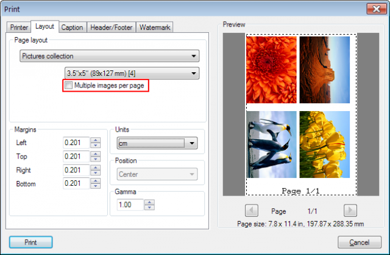
Task: Switch to the Header/Footer tab
Action: click(x=111, y=27)
